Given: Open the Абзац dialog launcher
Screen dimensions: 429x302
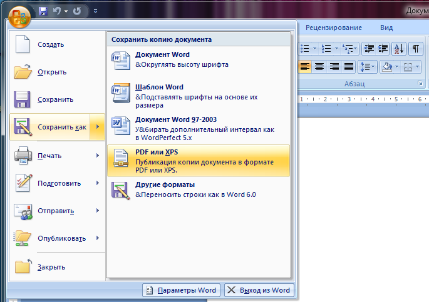Looking at the screenshot, I should (x=420, y=83).
